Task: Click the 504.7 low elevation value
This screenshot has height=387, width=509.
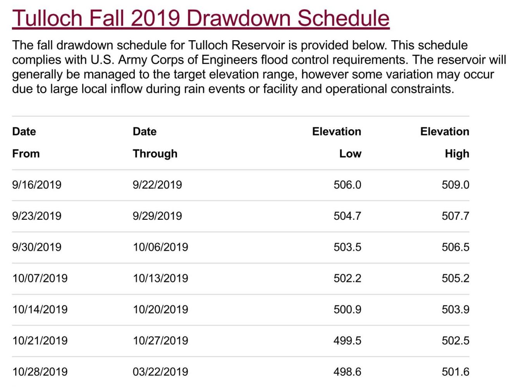Action: point(347,216)
